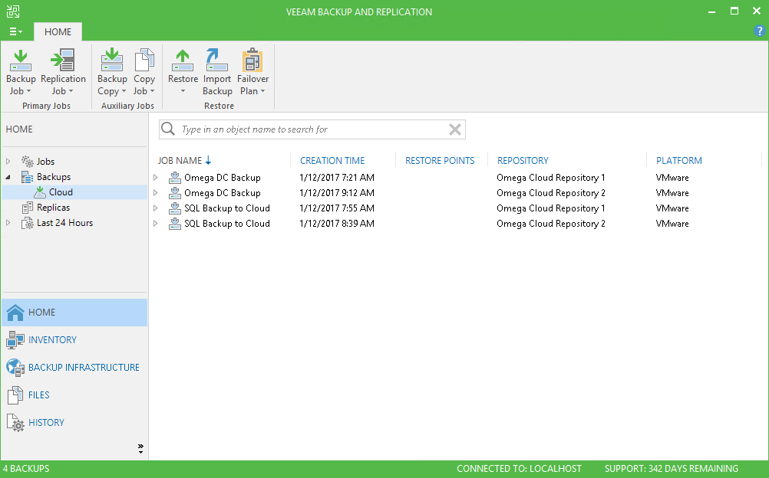Click the '1/12/2017 8:39 AM' creation time
This screenshot has height=478, width=769.
pyautogui.click(x=337, y=224)
